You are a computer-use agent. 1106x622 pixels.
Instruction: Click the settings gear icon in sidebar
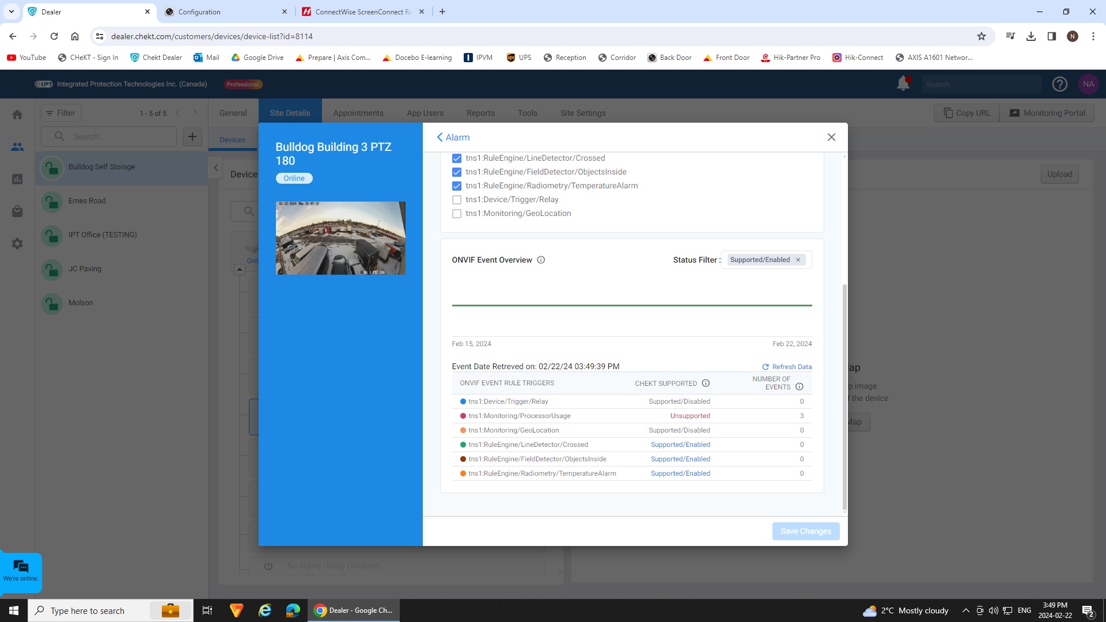click(x=17, y=244)
